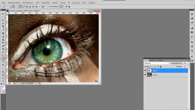Screen dimensions: 195x110
Task: Open the Swatches panel from the right dock
Action: pos(192,32)
